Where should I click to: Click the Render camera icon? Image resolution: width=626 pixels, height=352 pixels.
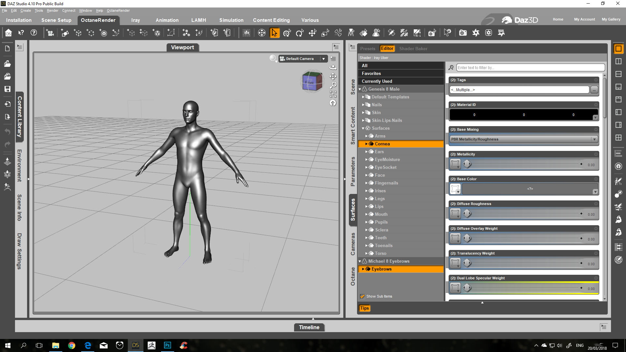[x=463, y=33]
